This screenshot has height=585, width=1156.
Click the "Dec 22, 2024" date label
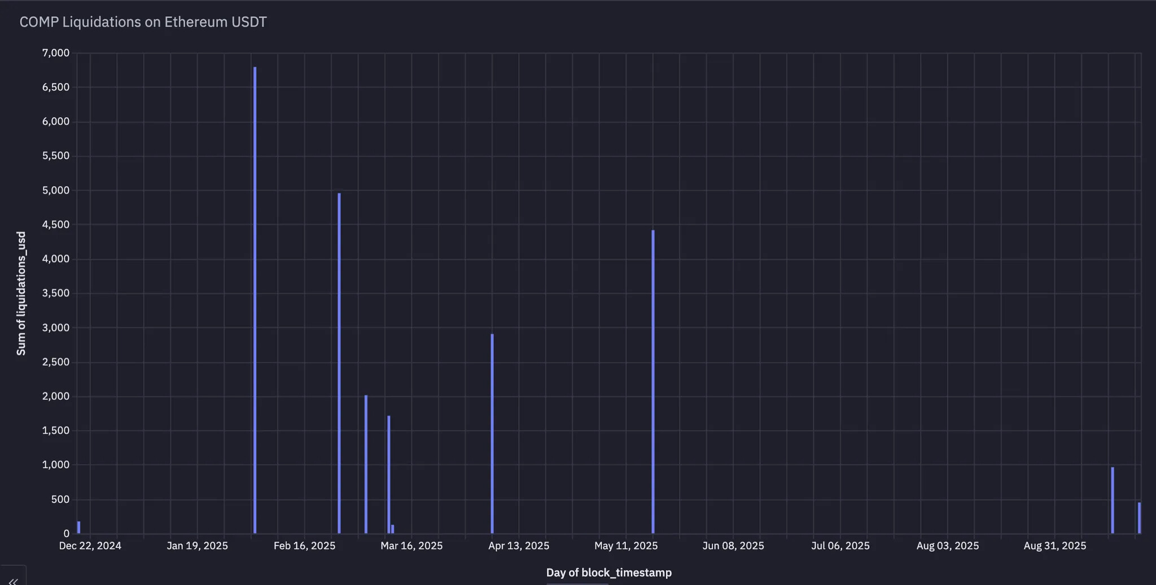pos(90,546)
